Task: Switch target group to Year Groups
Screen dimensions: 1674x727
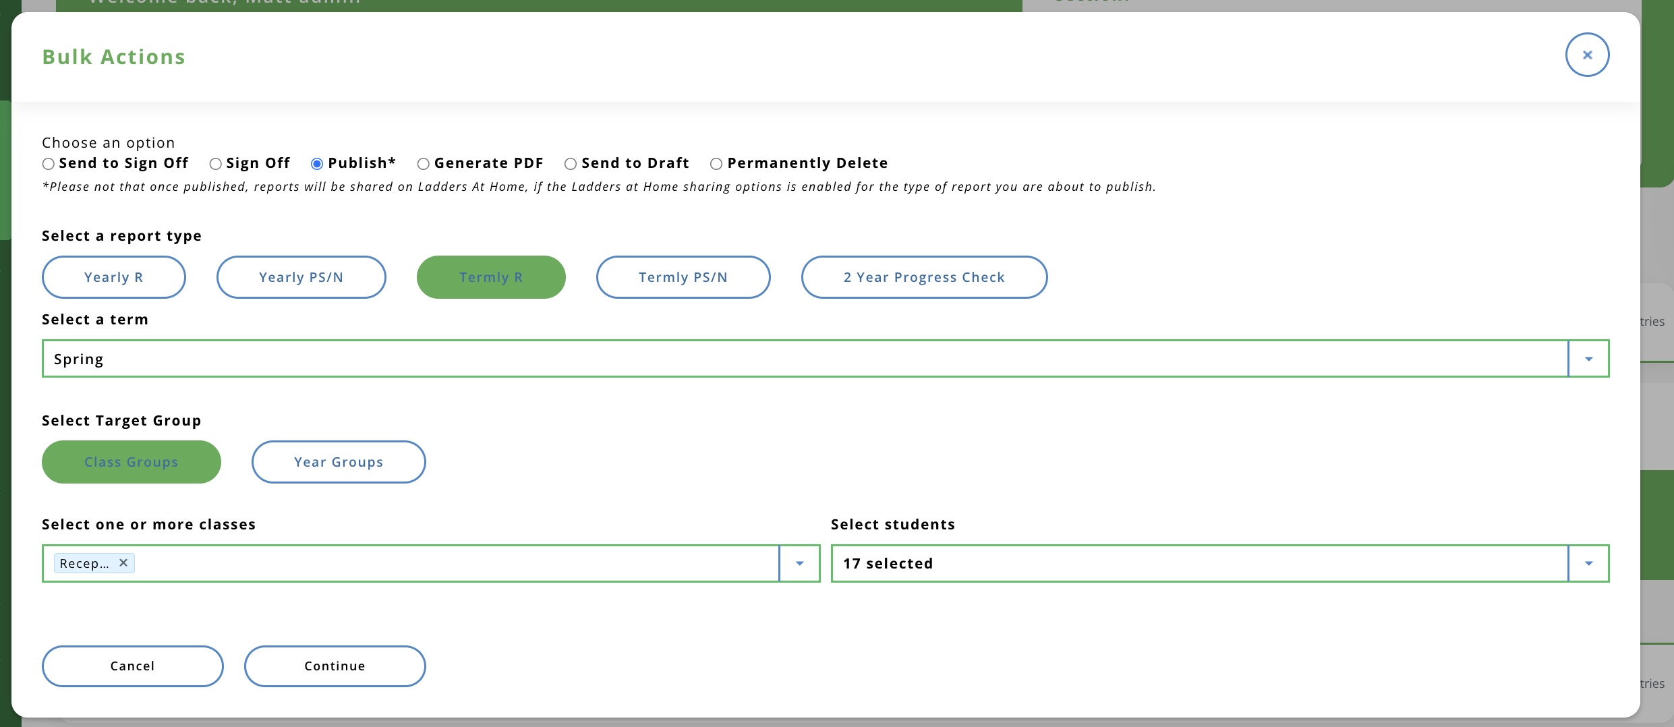Action: click(338, 462)
